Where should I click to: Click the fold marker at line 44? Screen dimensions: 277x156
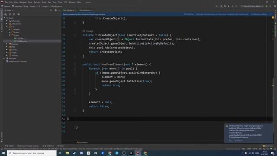[75, 68]
